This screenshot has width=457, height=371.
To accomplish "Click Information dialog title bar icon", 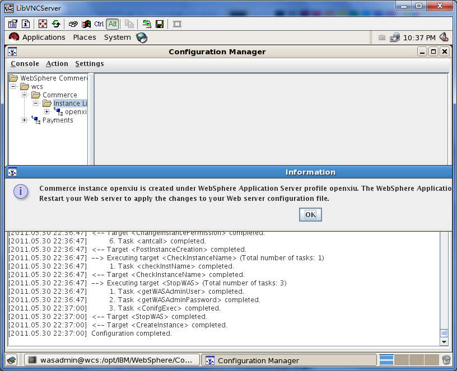I will [x=12, y=172].
